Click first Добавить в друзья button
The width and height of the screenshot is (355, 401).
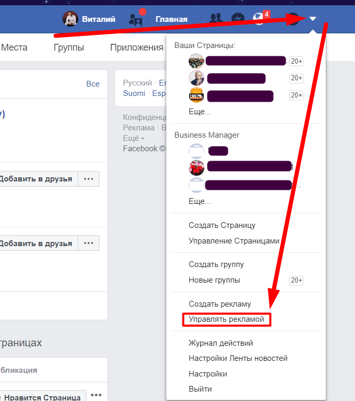tap(39, 179)
